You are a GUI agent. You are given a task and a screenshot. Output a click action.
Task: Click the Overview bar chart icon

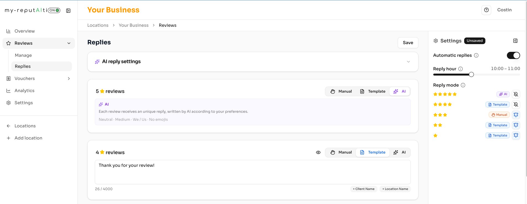coord(9,31)
